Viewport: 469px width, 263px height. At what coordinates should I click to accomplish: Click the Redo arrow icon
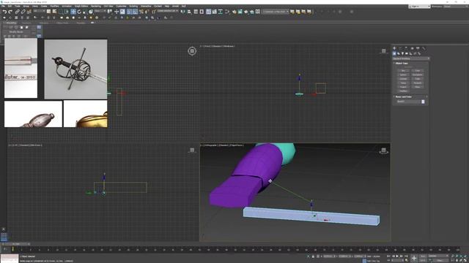pyautogui.click(x=10, y=12)
